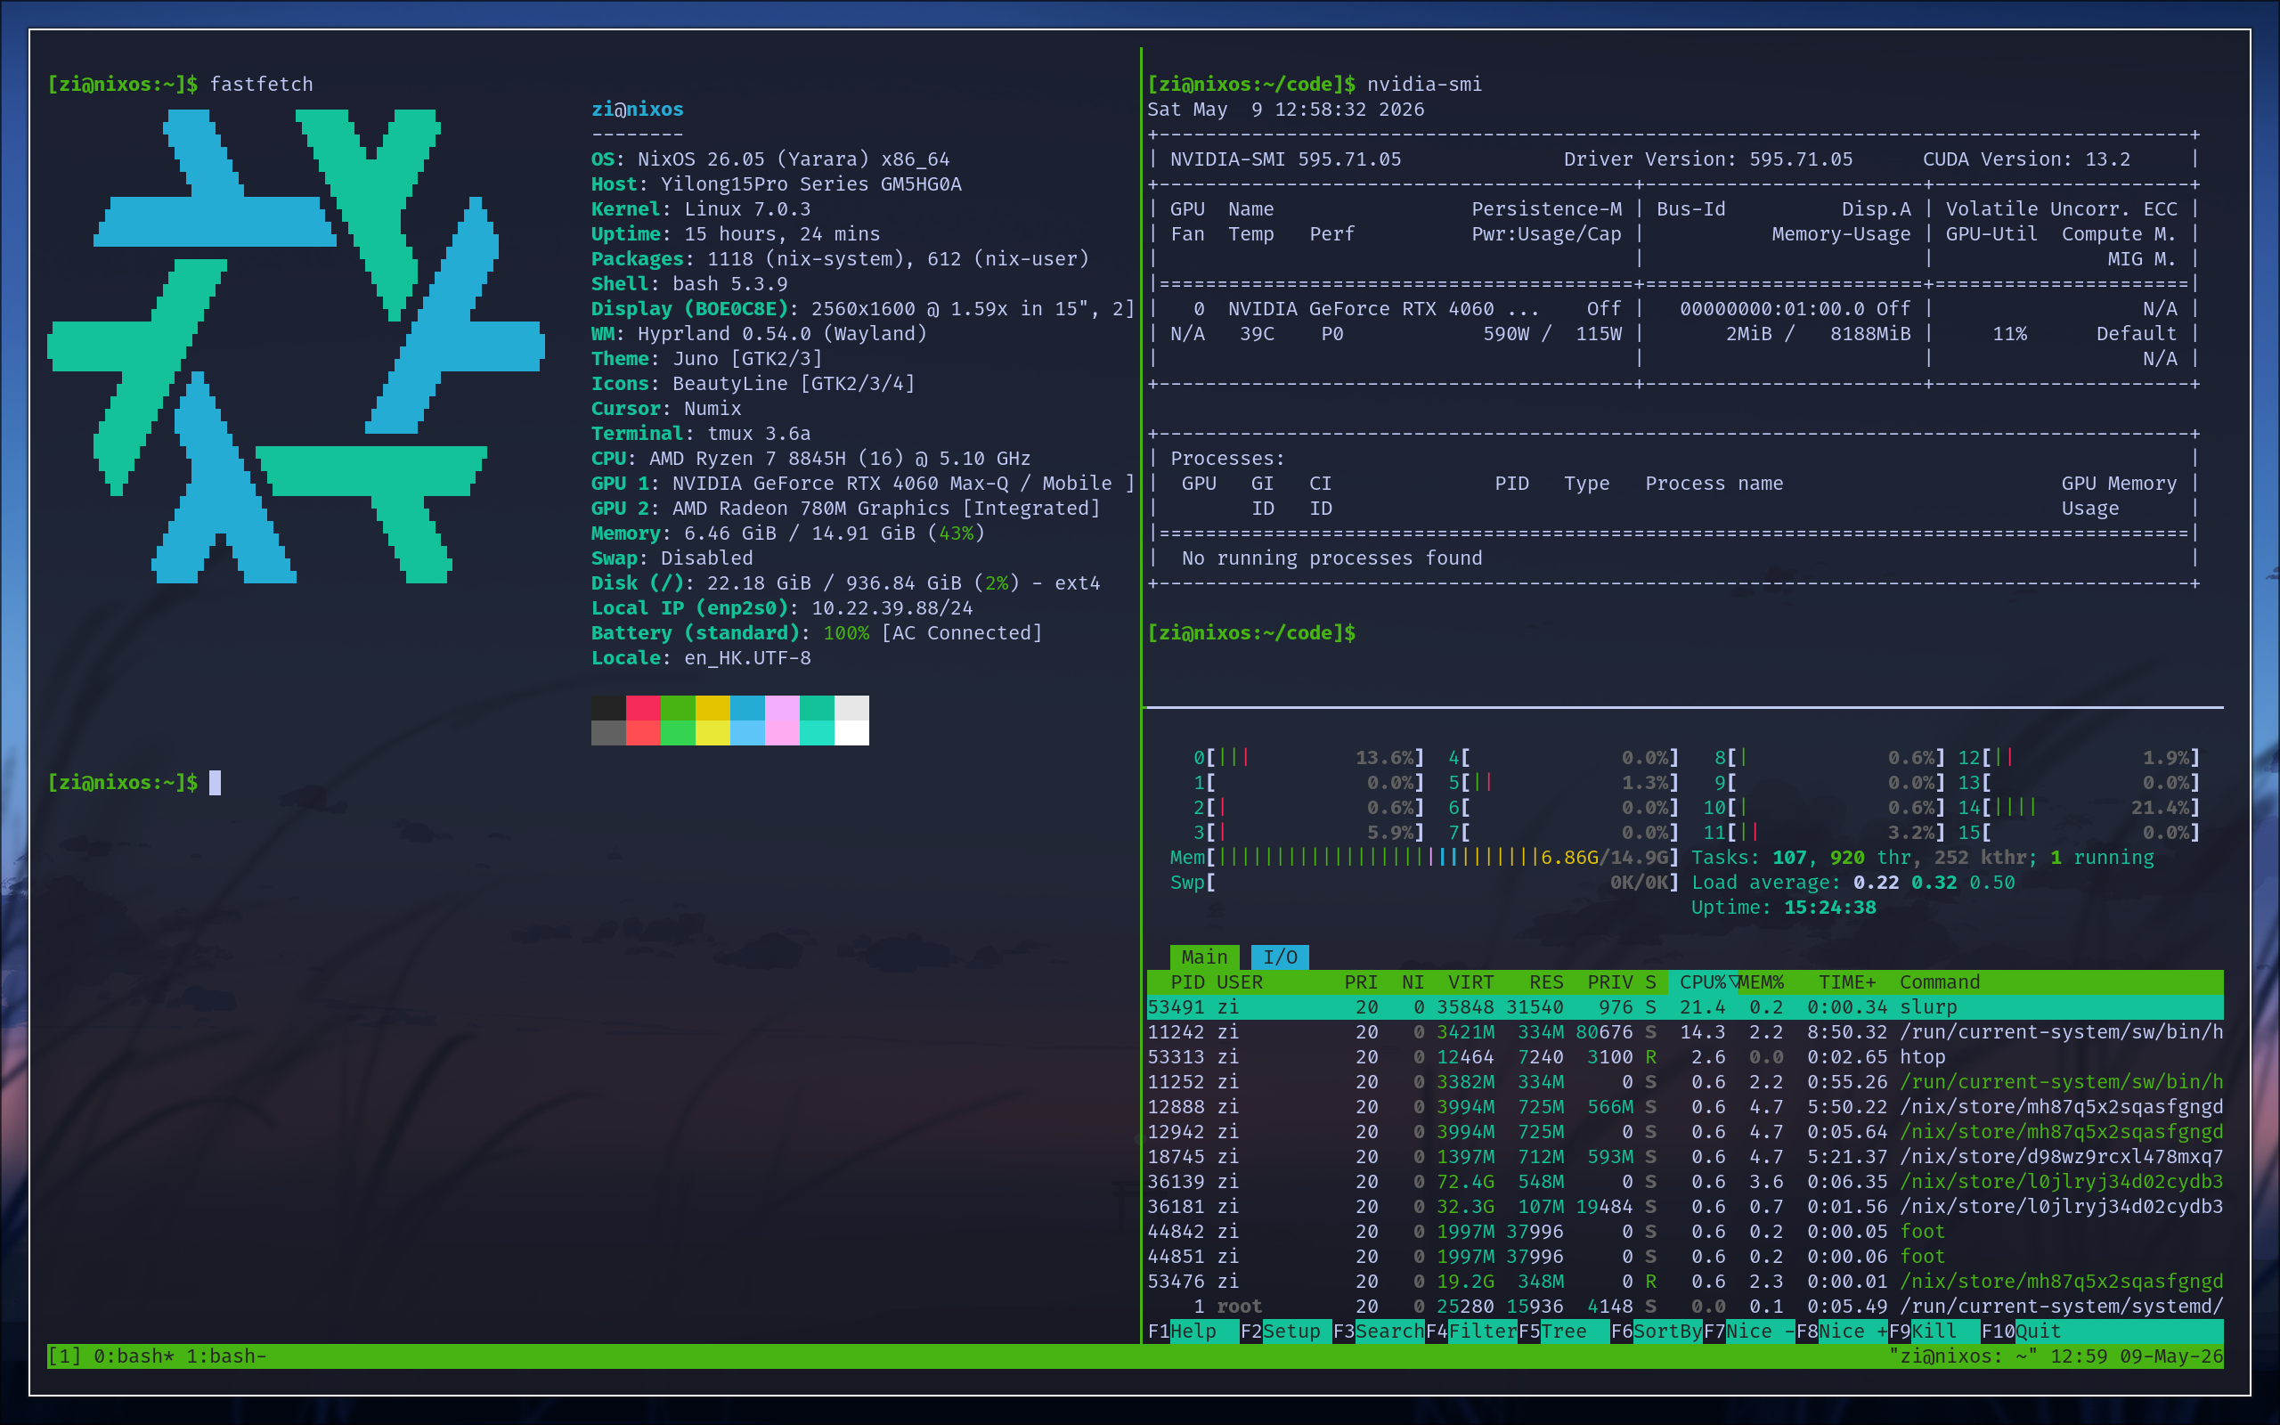Select the root systemd row PID 1
This screenshot has height=1425, width=2280.
coord(1685,1307)
